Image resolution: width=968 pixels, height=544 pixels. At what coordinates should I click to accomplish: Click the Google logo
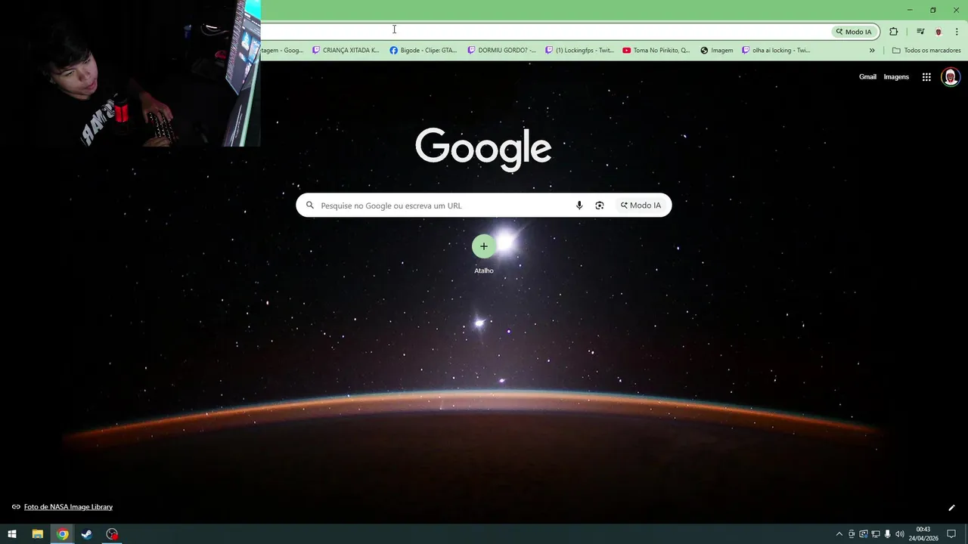[483, 149]
